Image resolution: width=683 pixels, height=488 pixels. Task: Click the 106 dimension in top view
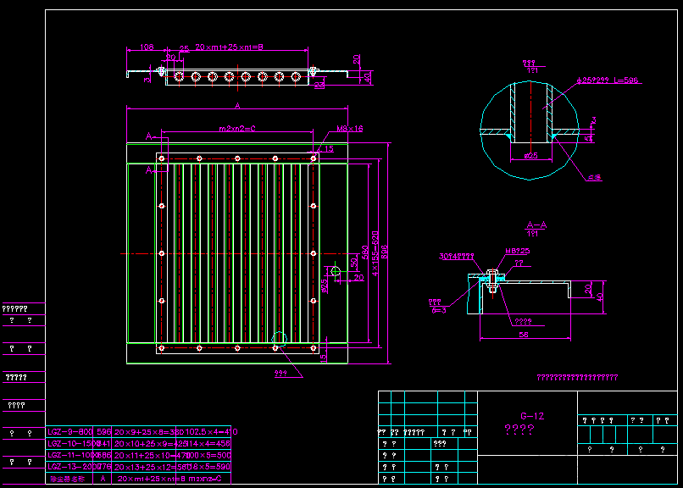147,47
